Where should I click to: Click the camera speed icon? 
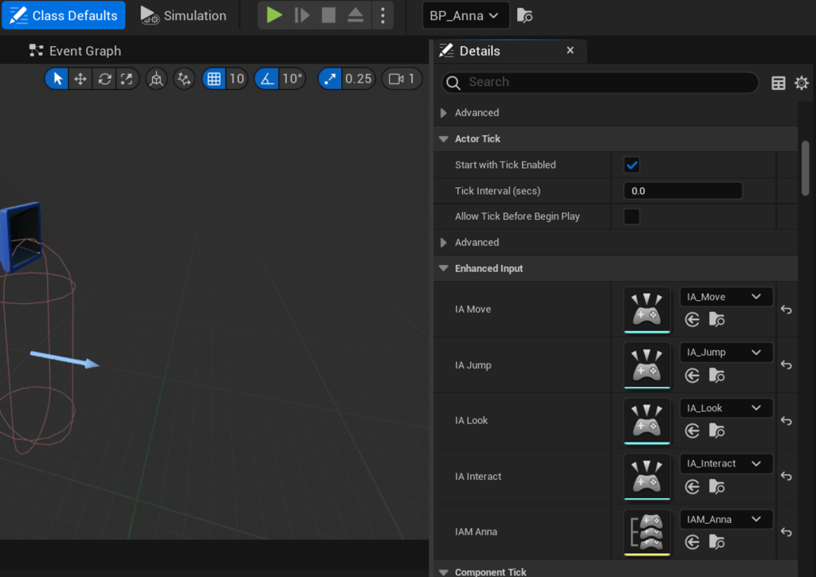[x=395, y=79]
